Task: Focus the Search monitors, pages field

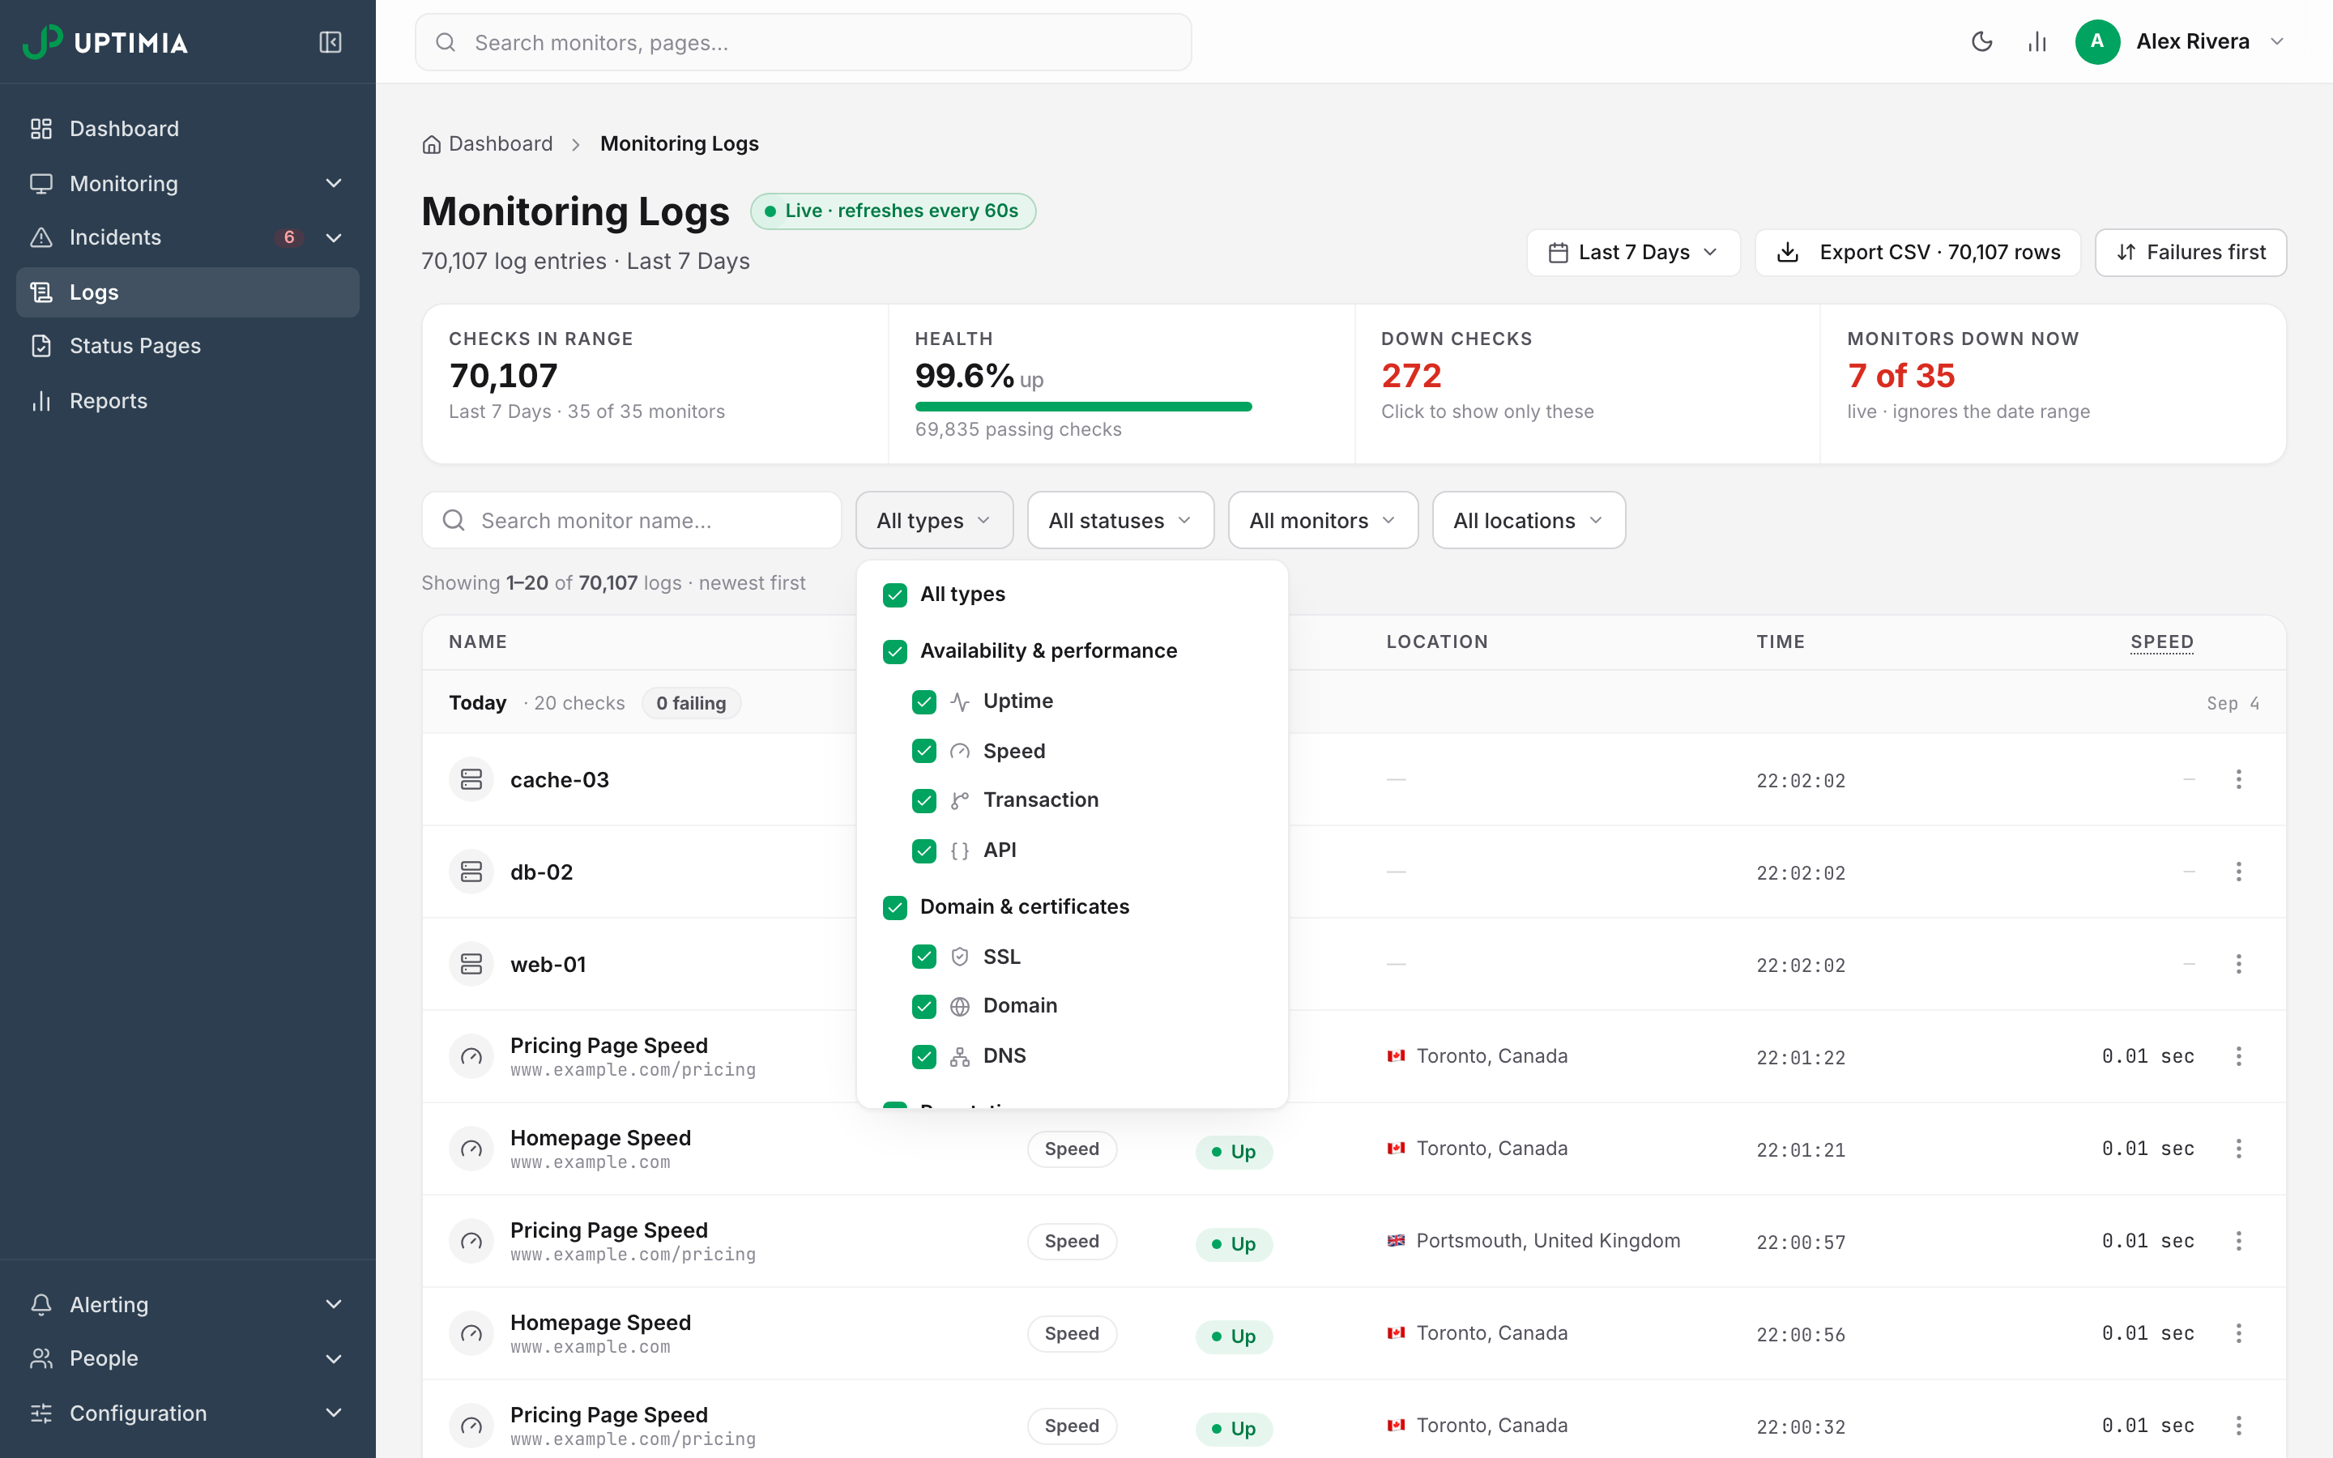Action: coord(803,42)
